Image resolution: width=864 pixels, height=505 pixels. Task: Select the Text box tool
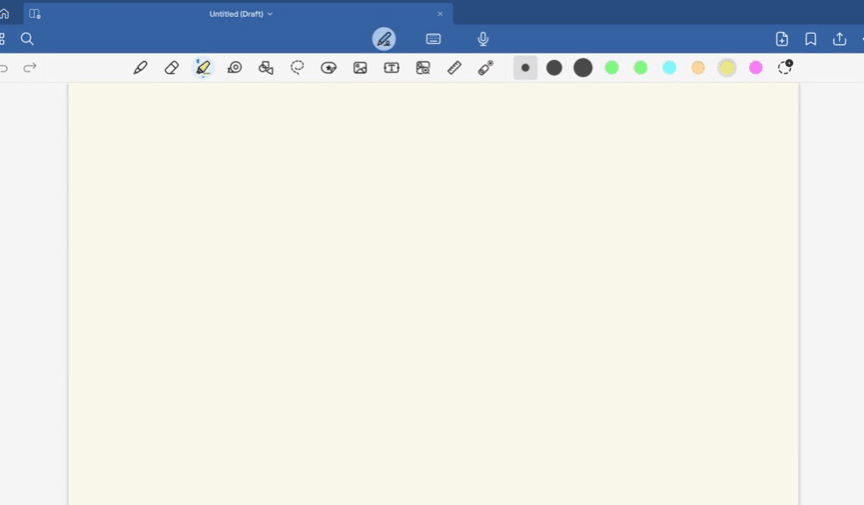[392, 68]
